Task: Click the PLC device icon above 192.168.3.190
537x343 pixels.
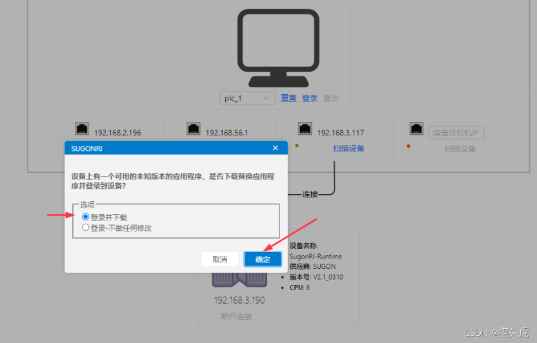Action: pyautogui.click(x=239, y=280)
